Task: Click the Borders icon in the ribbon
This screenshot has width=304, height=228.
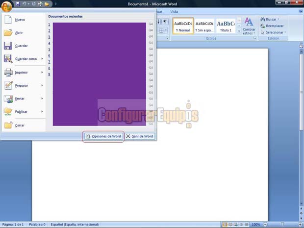Action: [161, 30]
